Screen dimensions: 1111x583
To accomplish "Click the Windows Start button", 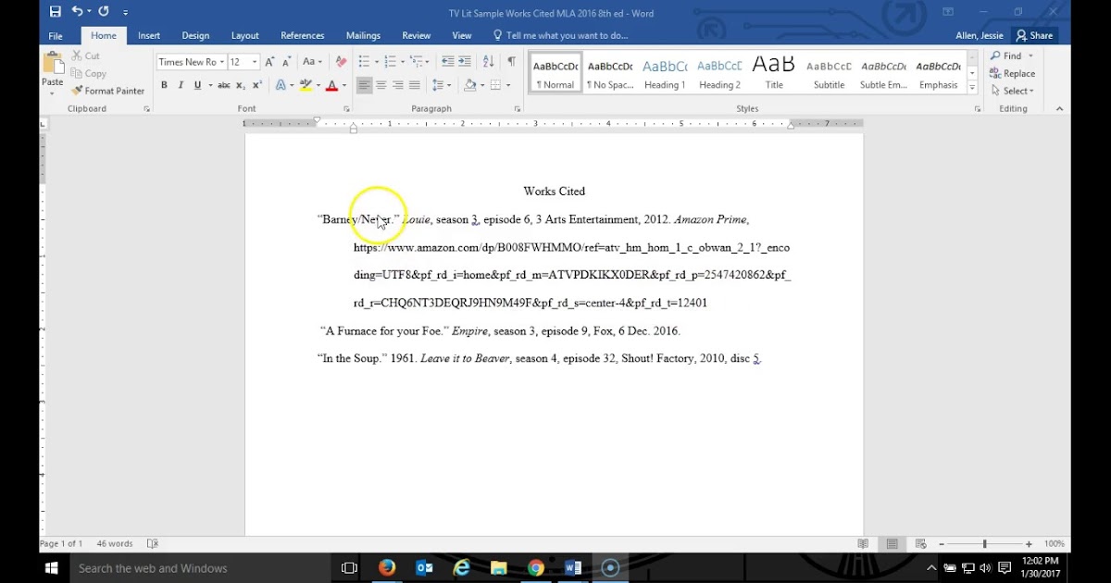I will click(x=52, y=568).
